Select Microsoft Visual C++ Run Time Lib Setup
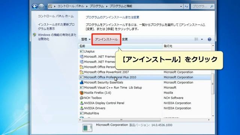 [x=145, y=87]
